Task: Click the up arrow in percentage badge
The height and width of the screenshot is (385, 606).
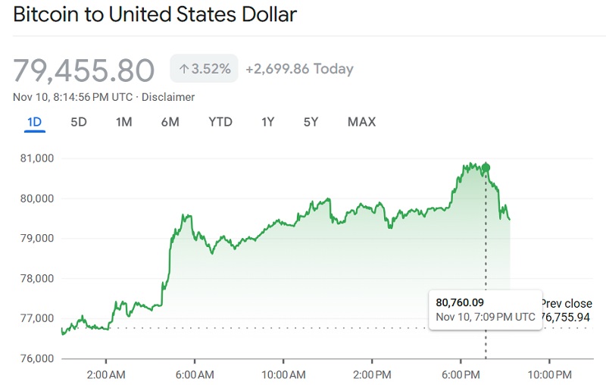Action: 183,69
